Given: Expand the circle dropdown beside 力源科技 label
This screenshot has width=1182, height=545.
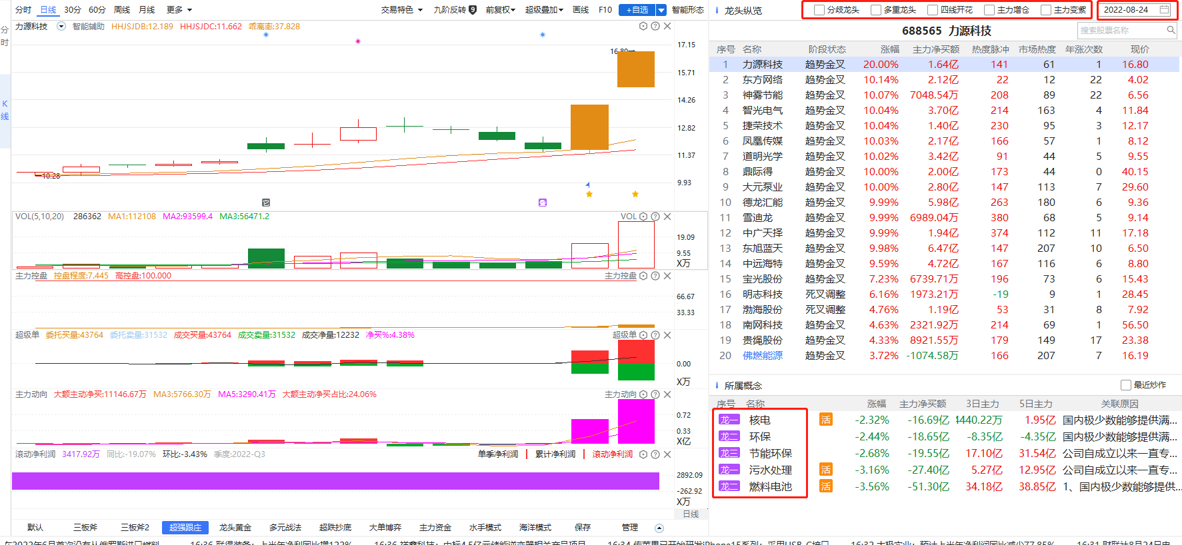Looking at the screenshot, I should click(61, 26).
